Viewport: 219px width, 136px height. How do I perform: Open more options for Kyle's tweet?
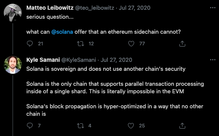coord(213,60)
